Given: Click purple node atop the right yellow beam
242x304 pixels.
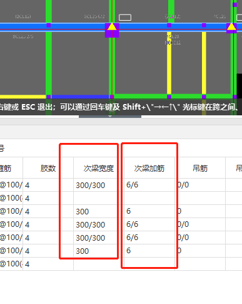Looking at the screenshot, I should 204,25.
